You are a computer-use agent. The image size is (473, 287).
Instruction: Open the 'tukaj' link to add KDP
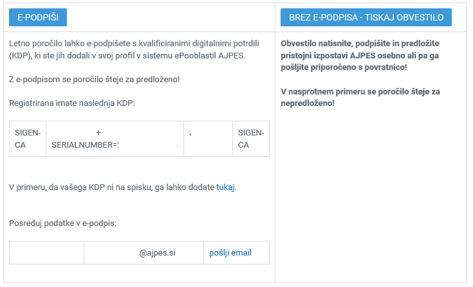tap(225, 187)
